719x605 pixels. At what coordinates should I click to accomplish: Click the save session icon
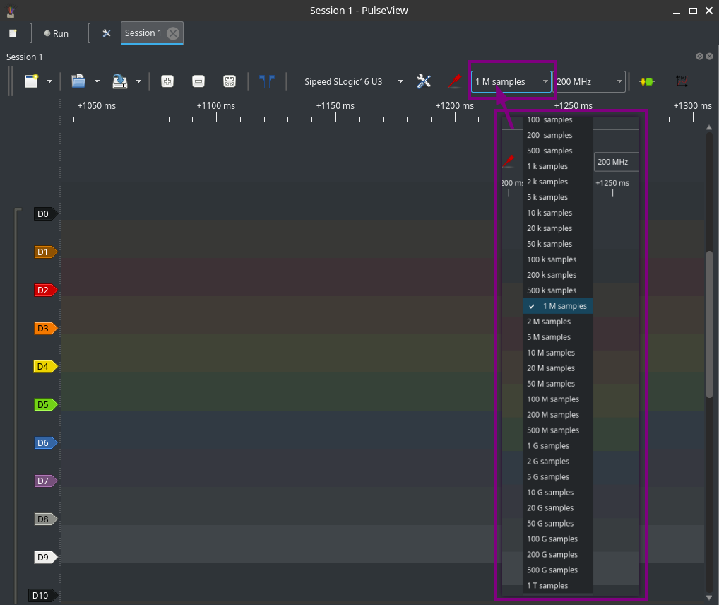120,81
